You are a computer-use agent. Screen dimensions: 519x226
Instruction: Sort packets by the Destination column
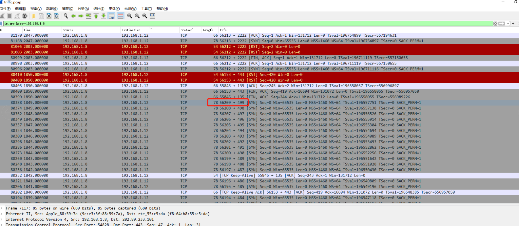click(x=150, y=30)
